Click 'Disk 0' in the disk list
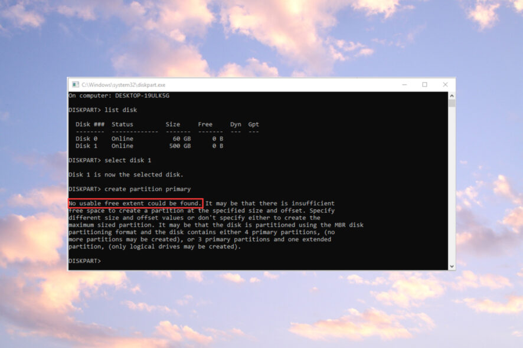 [x=86, y=139]
